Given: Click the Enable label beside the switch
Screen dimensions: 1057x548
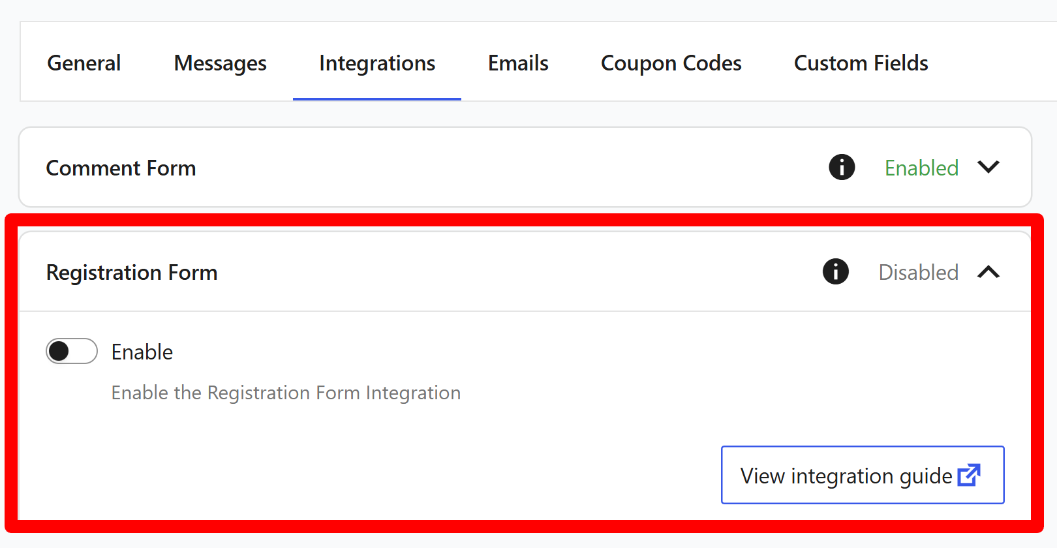Looking at the screenshot, I should [142, 352].
